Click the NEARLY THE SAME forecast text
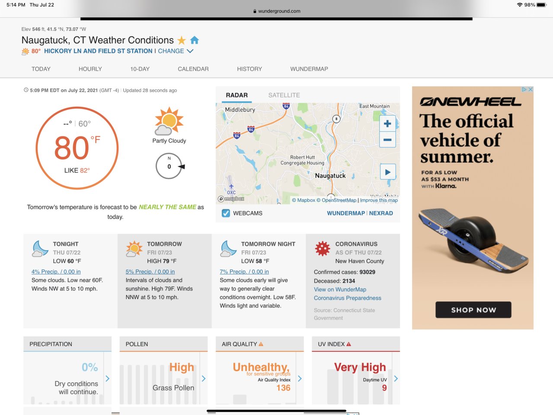This screenshot has width=553, height=415. pyautogui.click(x=167, y=207)
